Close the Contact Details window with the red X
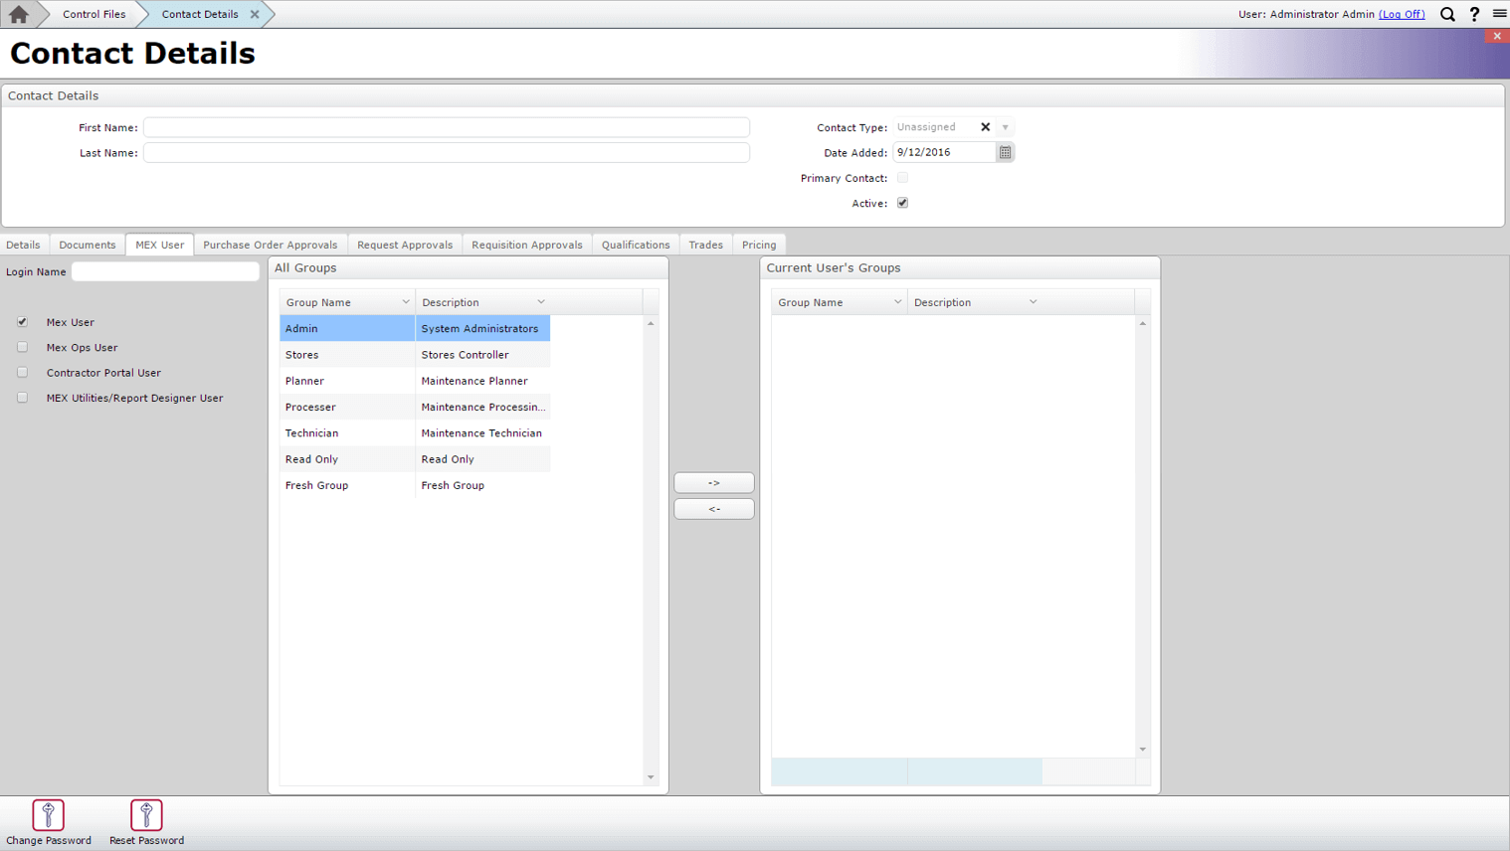This screenshot has height=851, width=1510. 1497,36
